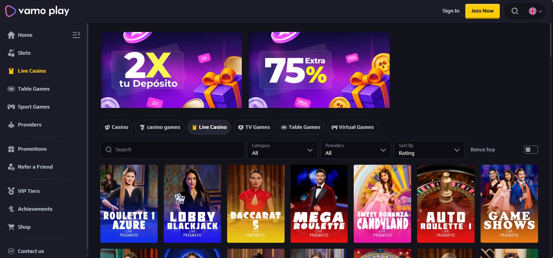Image resolution: width=553 pixels, height=258 pixels.
Task: Click the search magnifier icon in header
Action: click(x=515, y=11)
